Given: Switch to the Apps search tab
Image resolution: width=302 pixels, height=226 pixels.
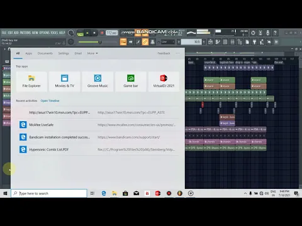Looking at the screenshot, I should coord(29,53).
